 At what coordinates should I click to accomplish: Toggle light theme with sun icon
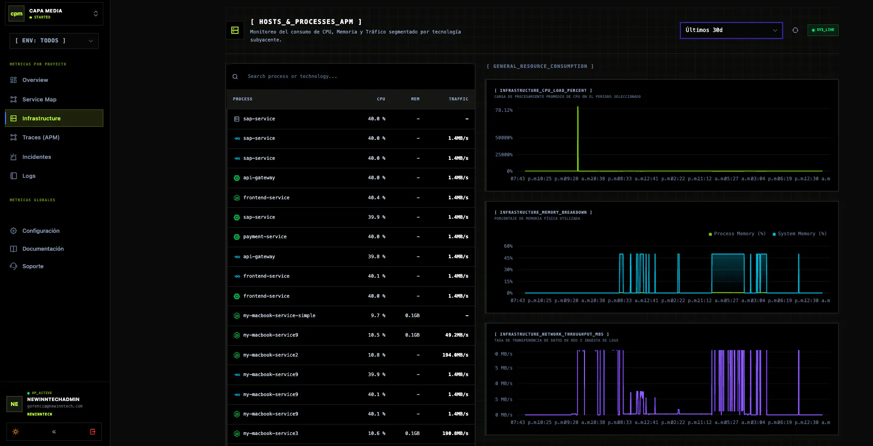[16, 432]
